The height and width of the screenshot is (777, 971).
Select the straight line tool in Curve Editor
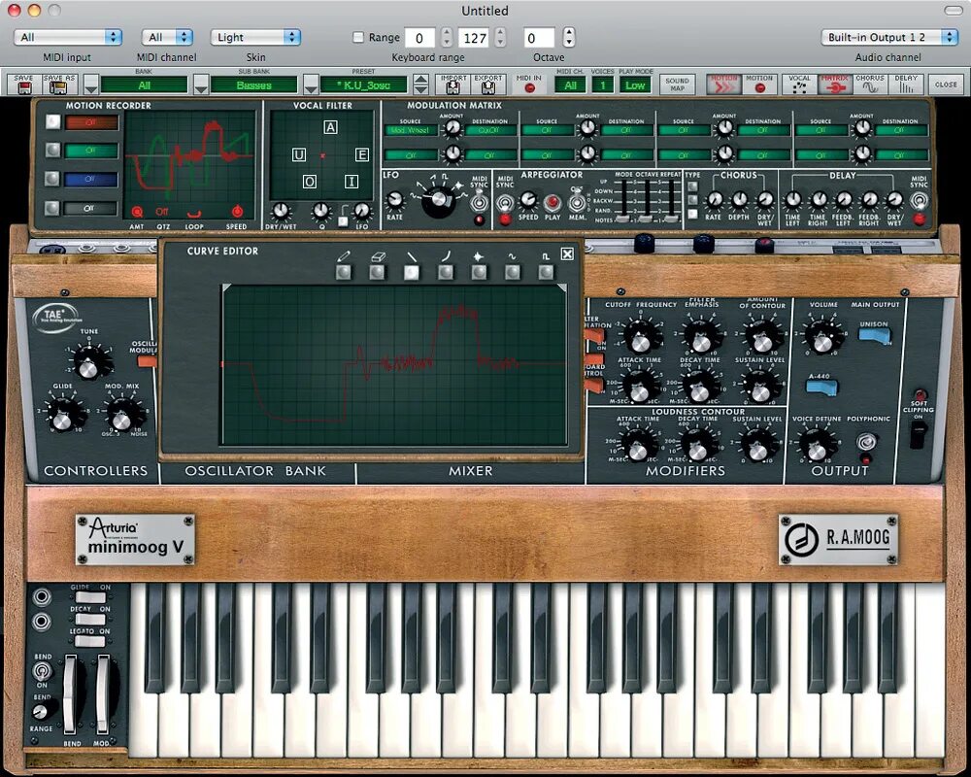pyautogui.click(x=411, y=271)
